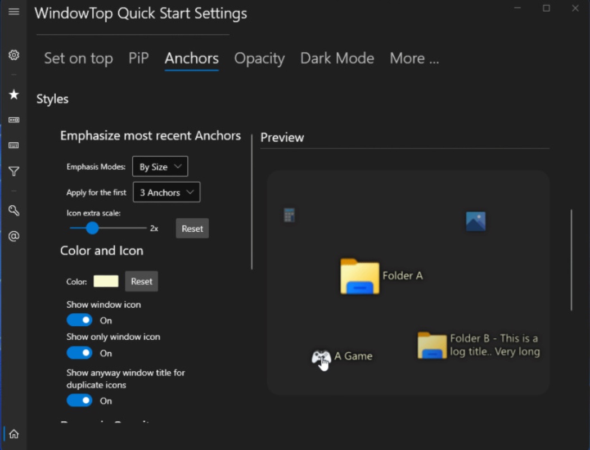Toggle the Show only window icon switch
This screenshot has height=450, width=590.
79,353
